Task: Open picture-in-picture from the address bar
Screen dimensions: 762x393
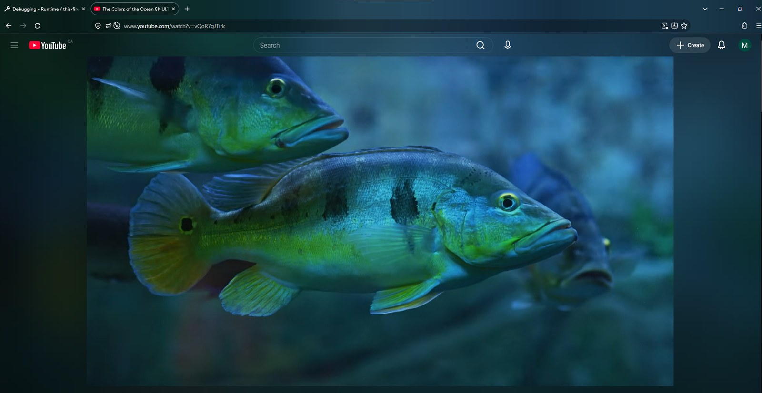Action: point(664,26)
